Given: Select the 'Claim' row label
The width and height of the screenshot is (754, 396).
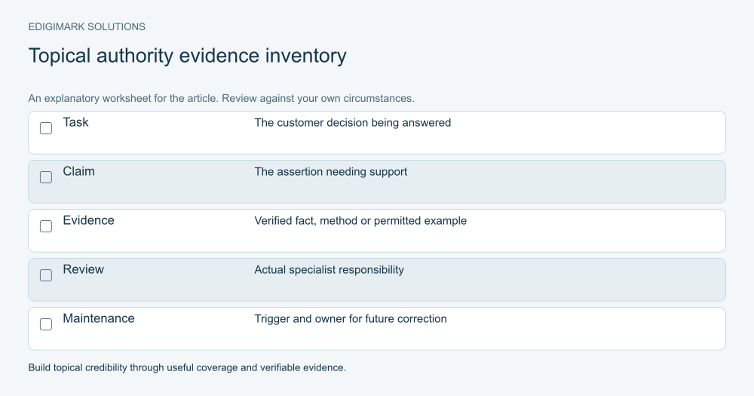Looking at the screenshot, I should (x=79, y=171).
